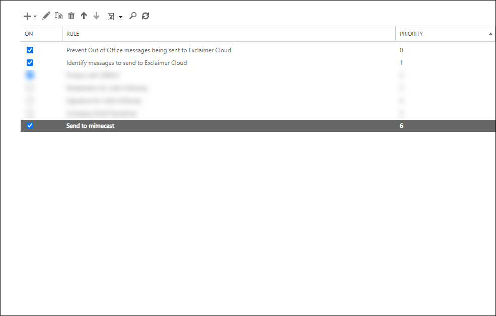
Task: Select the Prevent Out of Office messages rule
Action: [149, 50]
